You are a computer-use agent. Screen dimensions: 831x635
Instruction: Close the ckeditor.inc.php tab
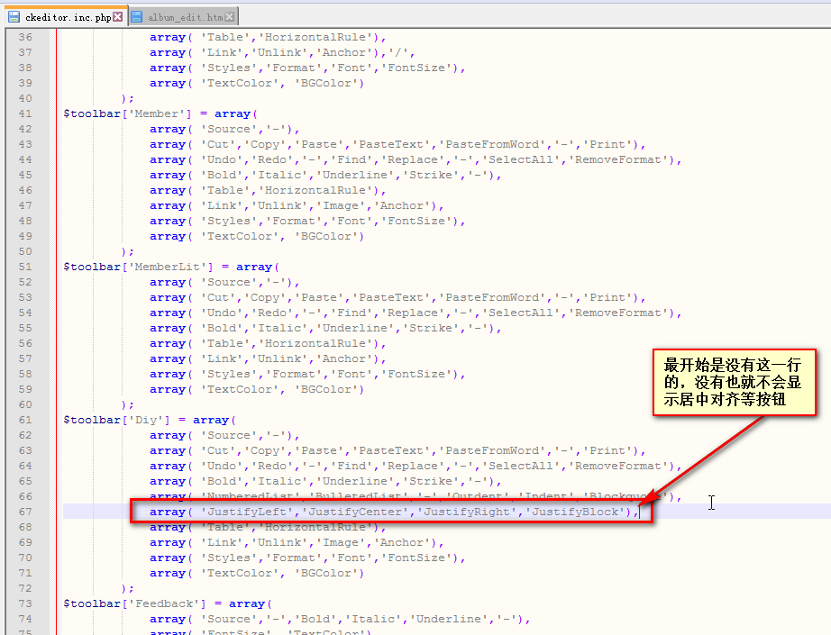[118, 17]
